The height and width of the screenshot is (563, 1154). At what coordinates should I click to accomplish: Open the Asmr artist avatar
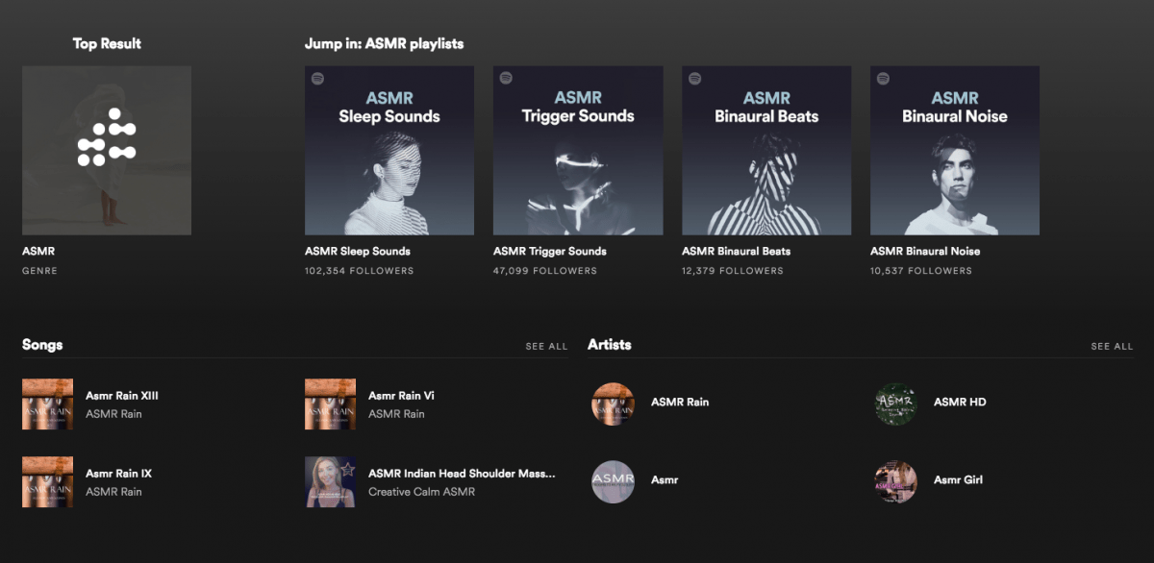click(613, 481)
